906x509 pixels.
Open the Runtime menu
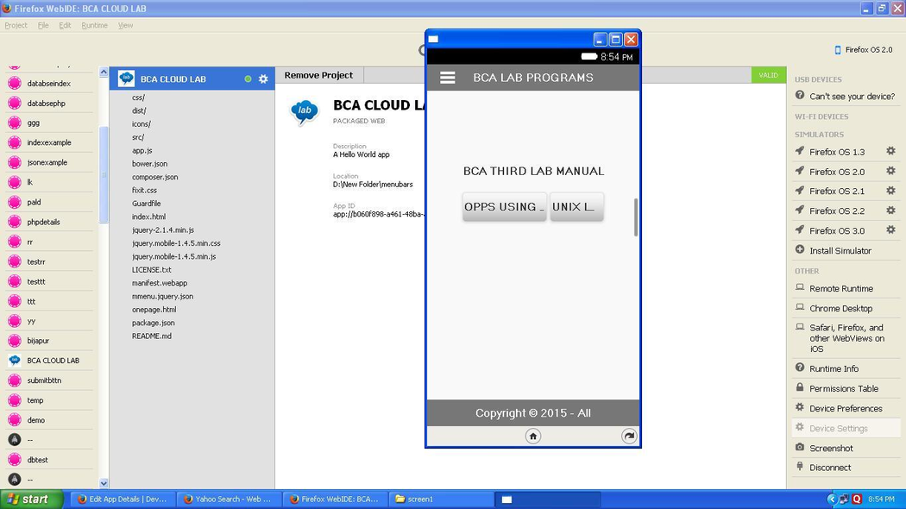(94, 25)
